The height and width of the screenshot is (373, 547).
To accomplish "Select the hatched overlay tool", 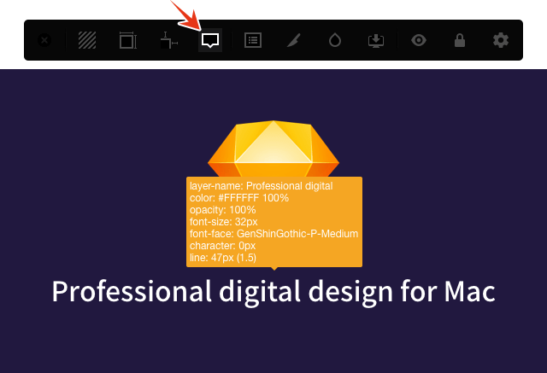I will [x=86, y=40].
